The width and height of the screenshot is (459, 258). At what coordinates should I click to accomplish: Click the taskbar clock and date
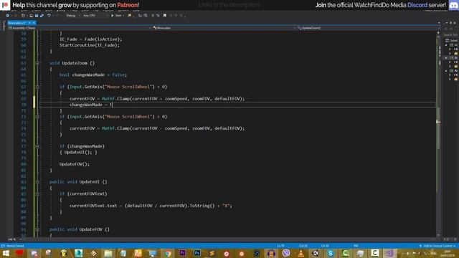point(448,253)
